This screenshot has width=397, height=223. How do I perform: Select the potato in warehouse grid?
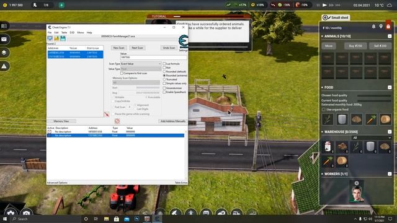pos(342,161)
